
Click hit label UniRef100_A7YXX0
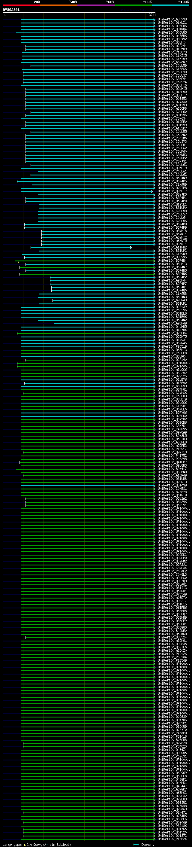click(172, 102)
